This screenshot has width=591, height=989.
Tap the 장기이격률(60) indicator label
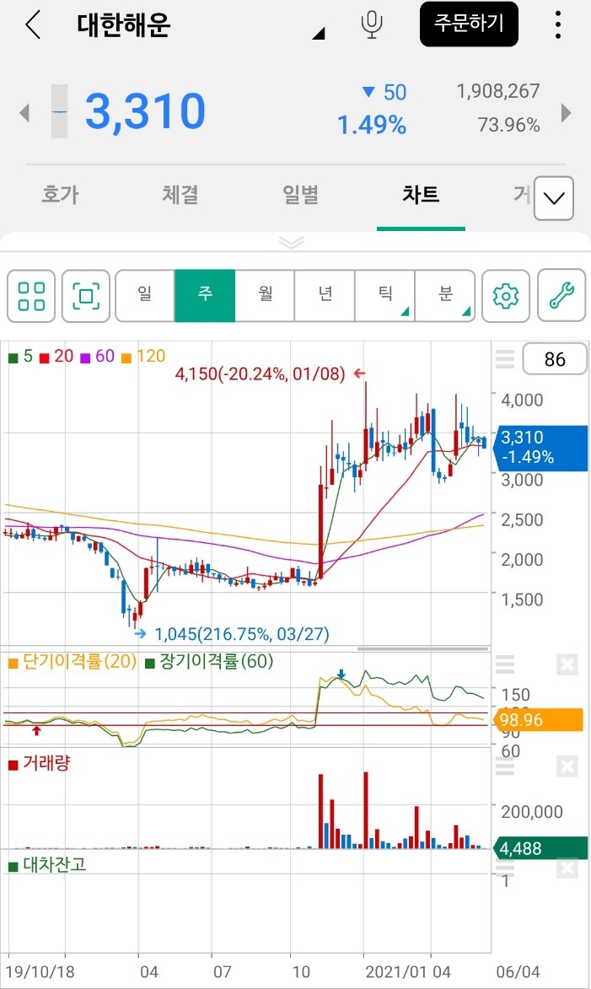point(209,662)
